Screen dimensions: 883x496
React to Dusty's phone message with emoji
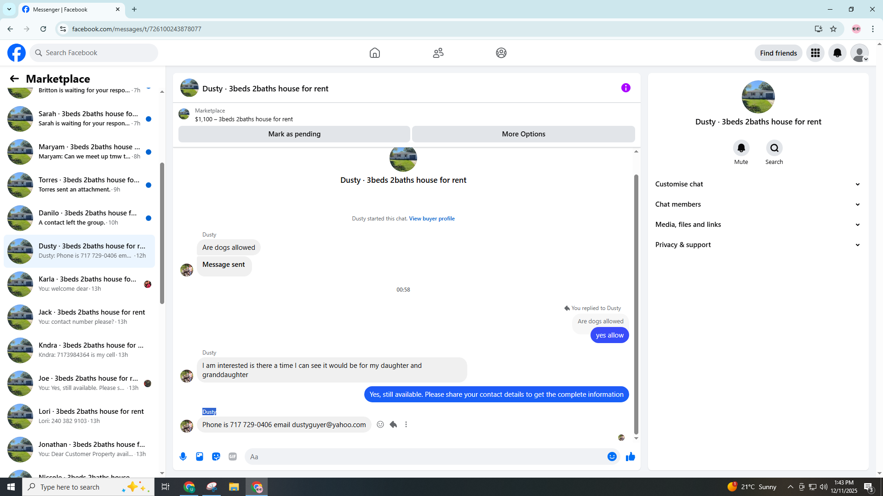(380, 424)
